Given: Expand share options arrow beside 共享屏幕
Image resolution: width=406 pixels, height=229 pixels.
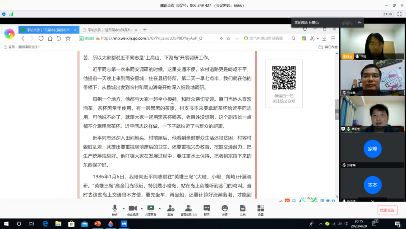Looking at the screenshot, I should [160, 208].
